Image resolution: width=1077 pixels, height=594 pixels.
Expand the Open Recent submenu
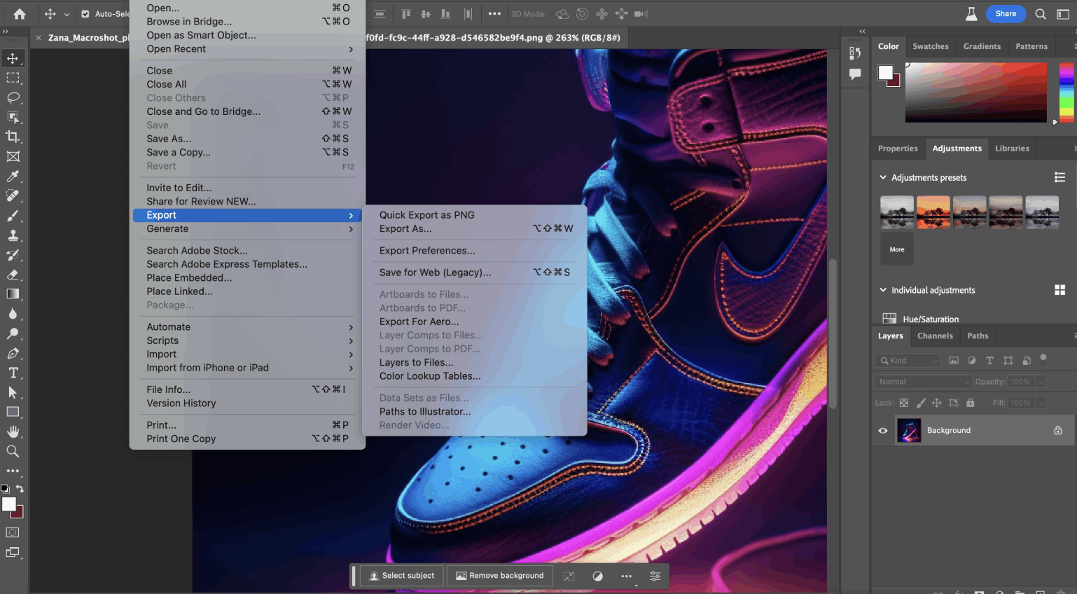247,49
